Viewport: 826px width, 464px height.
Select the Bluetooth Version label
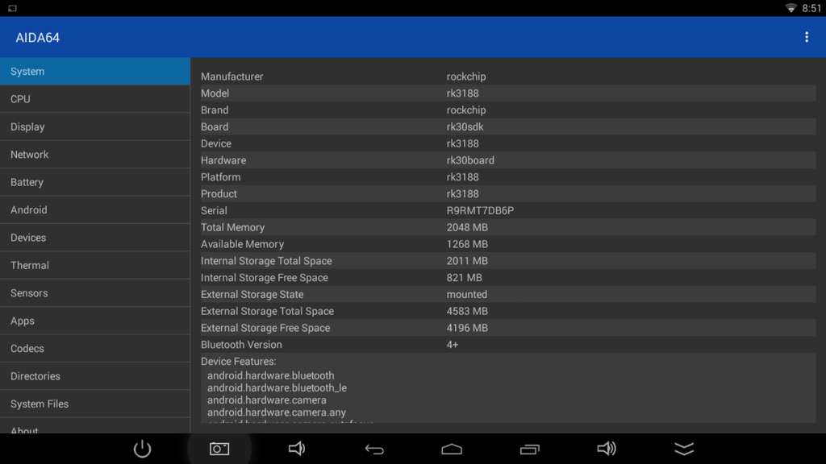tap(241, 345)
